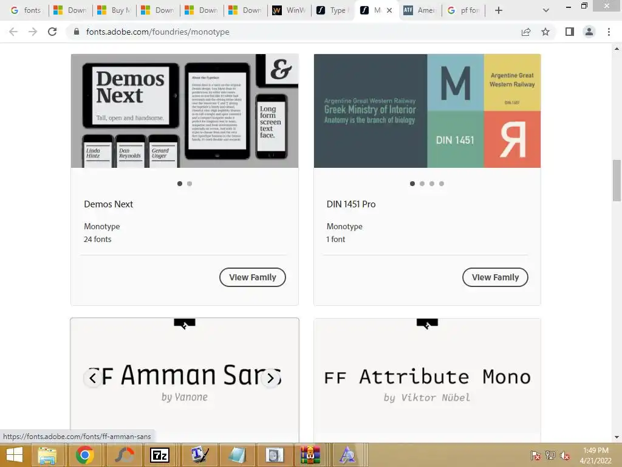Click Monotype foundry link under DIN 1451 Pro

click(344, 226)
